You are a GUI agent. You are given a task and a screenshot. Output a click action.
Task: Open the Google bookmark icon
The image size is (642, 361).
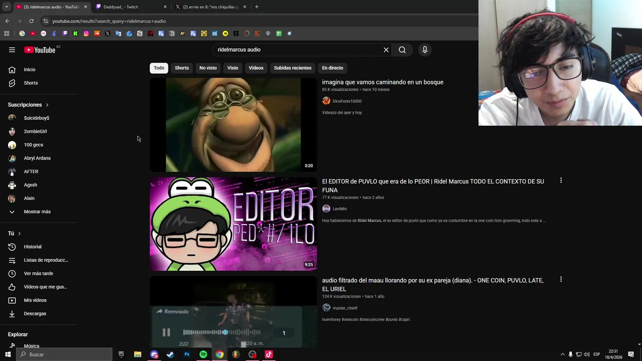click(x=22, y=34)
